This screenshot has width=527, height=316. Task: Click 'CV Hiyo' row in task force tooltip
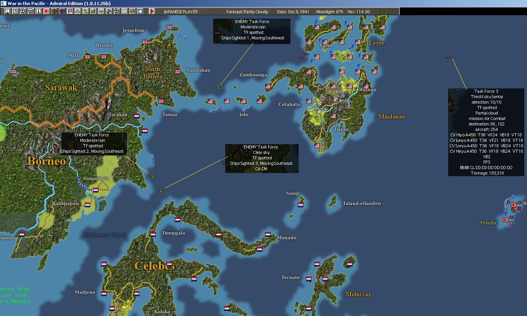[x=486, y=135]
